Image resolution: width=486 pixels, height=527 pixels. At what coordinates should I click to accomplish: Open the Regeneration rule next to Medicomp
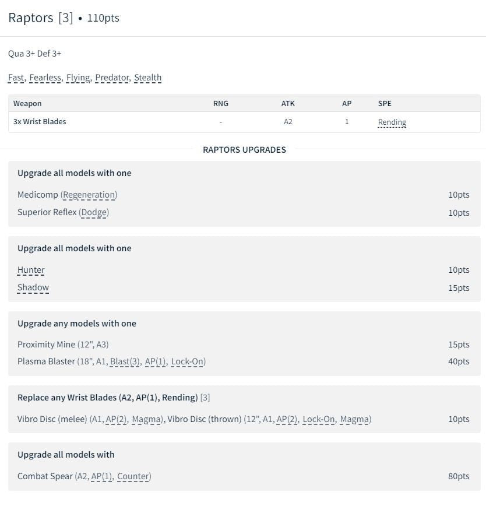tap(89, 195)
